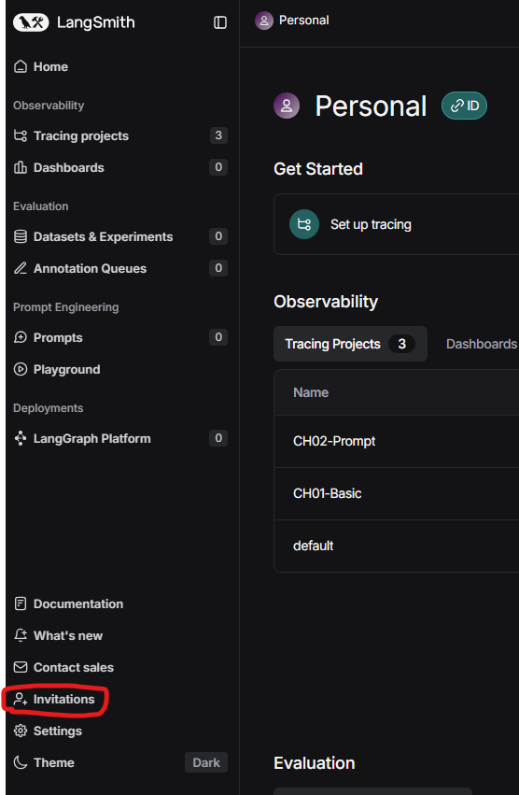Screen dimensions: 519x795
Task: Click the What's new bell icon
Action: point(21,635)
